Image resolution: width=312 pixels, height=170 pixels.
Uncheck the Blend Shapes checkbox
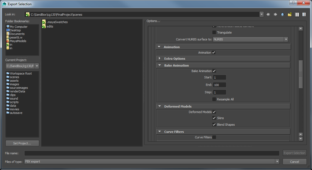point(214,125)
